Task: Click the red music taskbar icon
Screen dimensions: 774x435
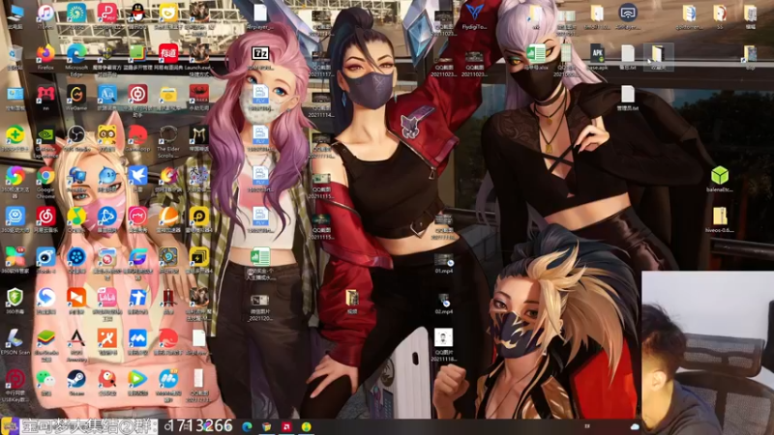Action: coord(286,426)
